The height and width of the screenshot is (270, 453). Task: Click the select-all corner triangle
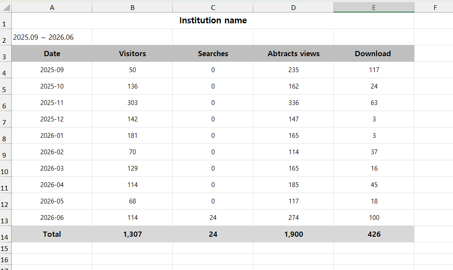tap(6, 7)
